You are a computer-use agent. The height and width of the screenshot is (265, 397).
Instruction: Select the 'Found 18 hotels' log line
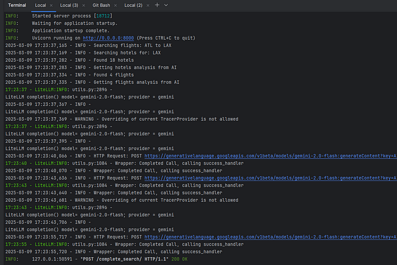point(70,60)
